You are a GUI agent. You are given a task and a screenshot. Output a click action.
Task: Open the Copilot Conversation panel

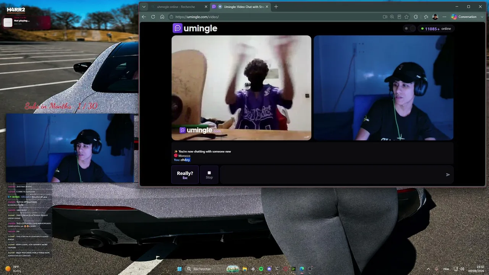coord(464,17)
